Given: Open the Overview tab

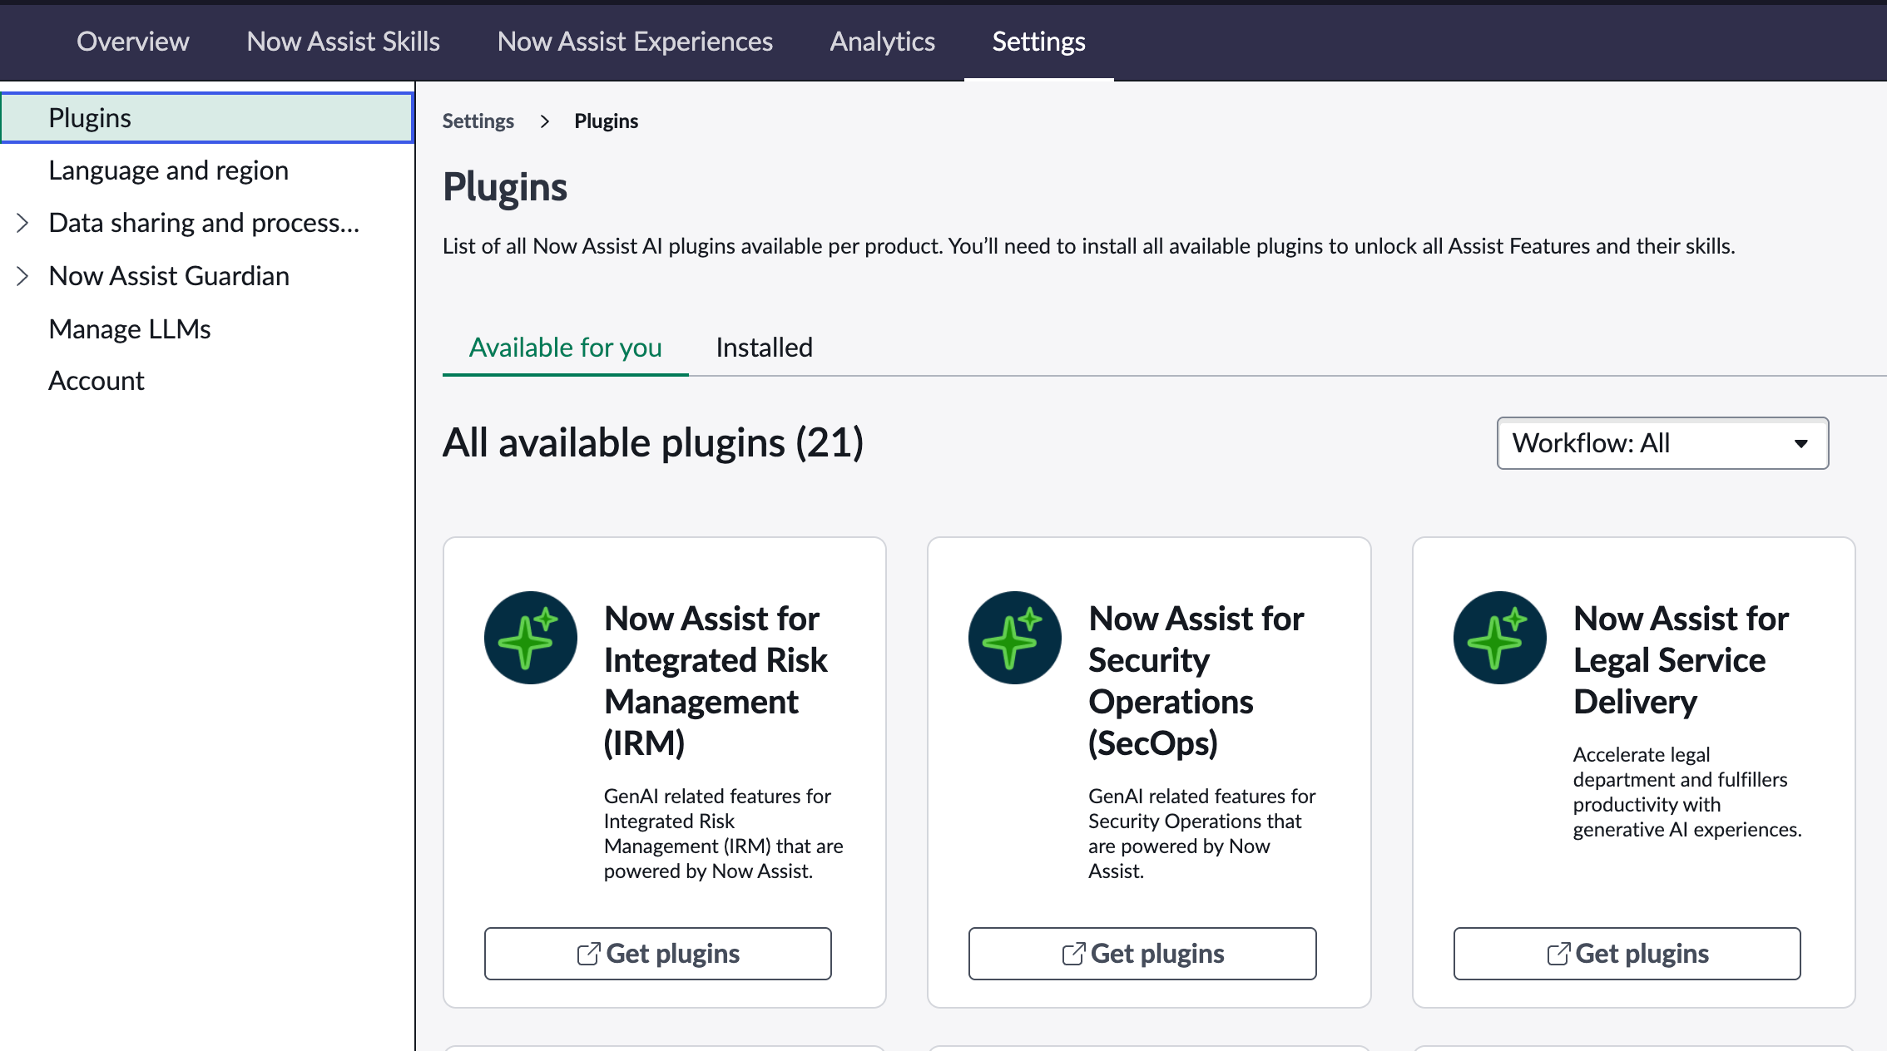Looking at the screenshot, I should pyautogui.click(x=133, y=42).
